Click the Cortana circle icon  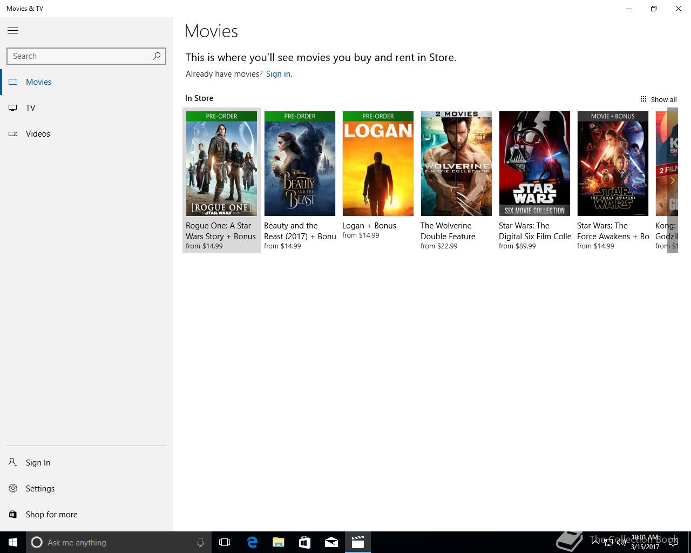(37, 542)
